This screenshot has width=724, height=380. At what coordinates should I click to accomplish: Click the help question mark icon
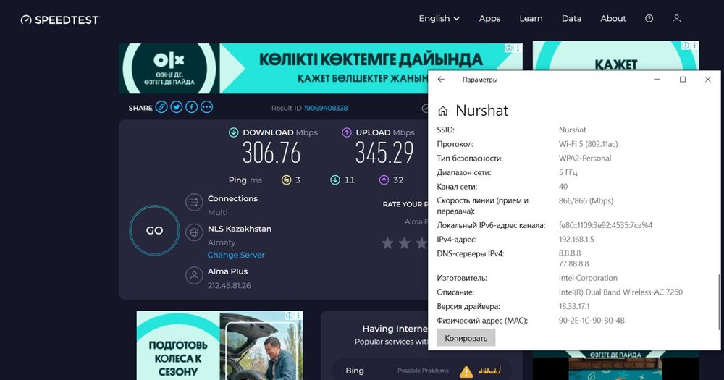649,19
